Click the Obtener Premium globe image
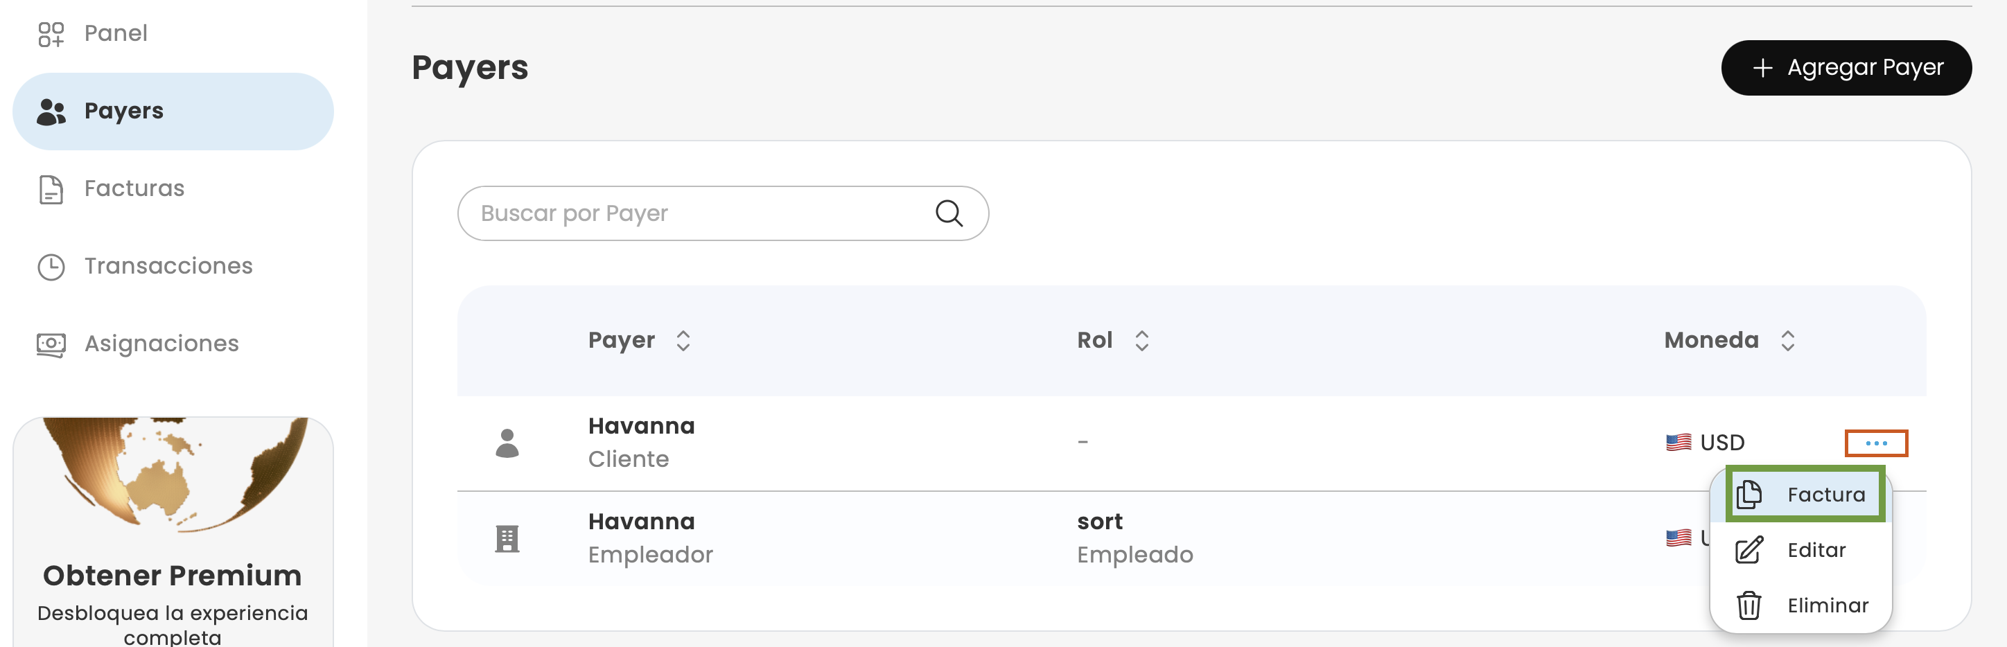Image resolution: width=2007 pixels, height=647 pixels. coord(173,474)
